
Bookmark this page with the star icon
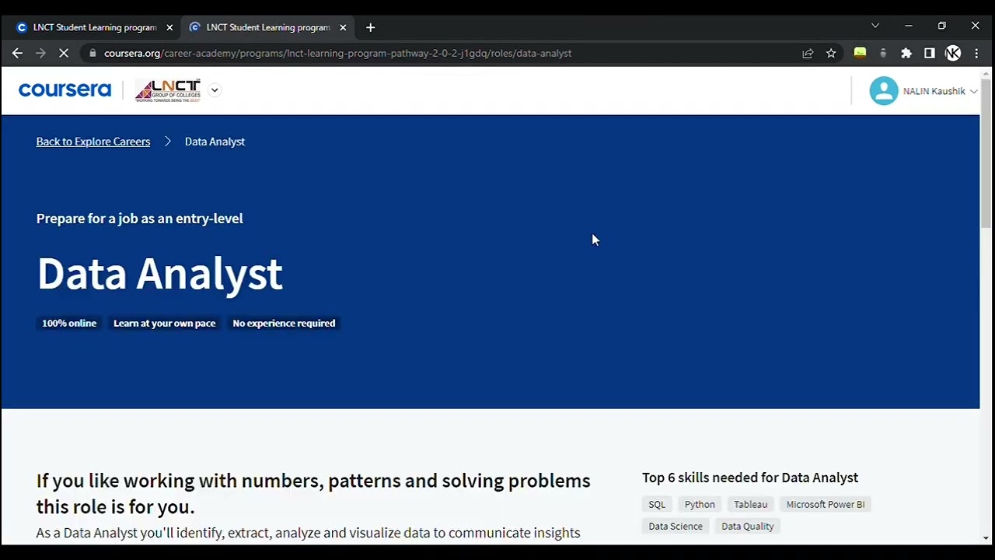pyautogui.click(x=831, y=53)
